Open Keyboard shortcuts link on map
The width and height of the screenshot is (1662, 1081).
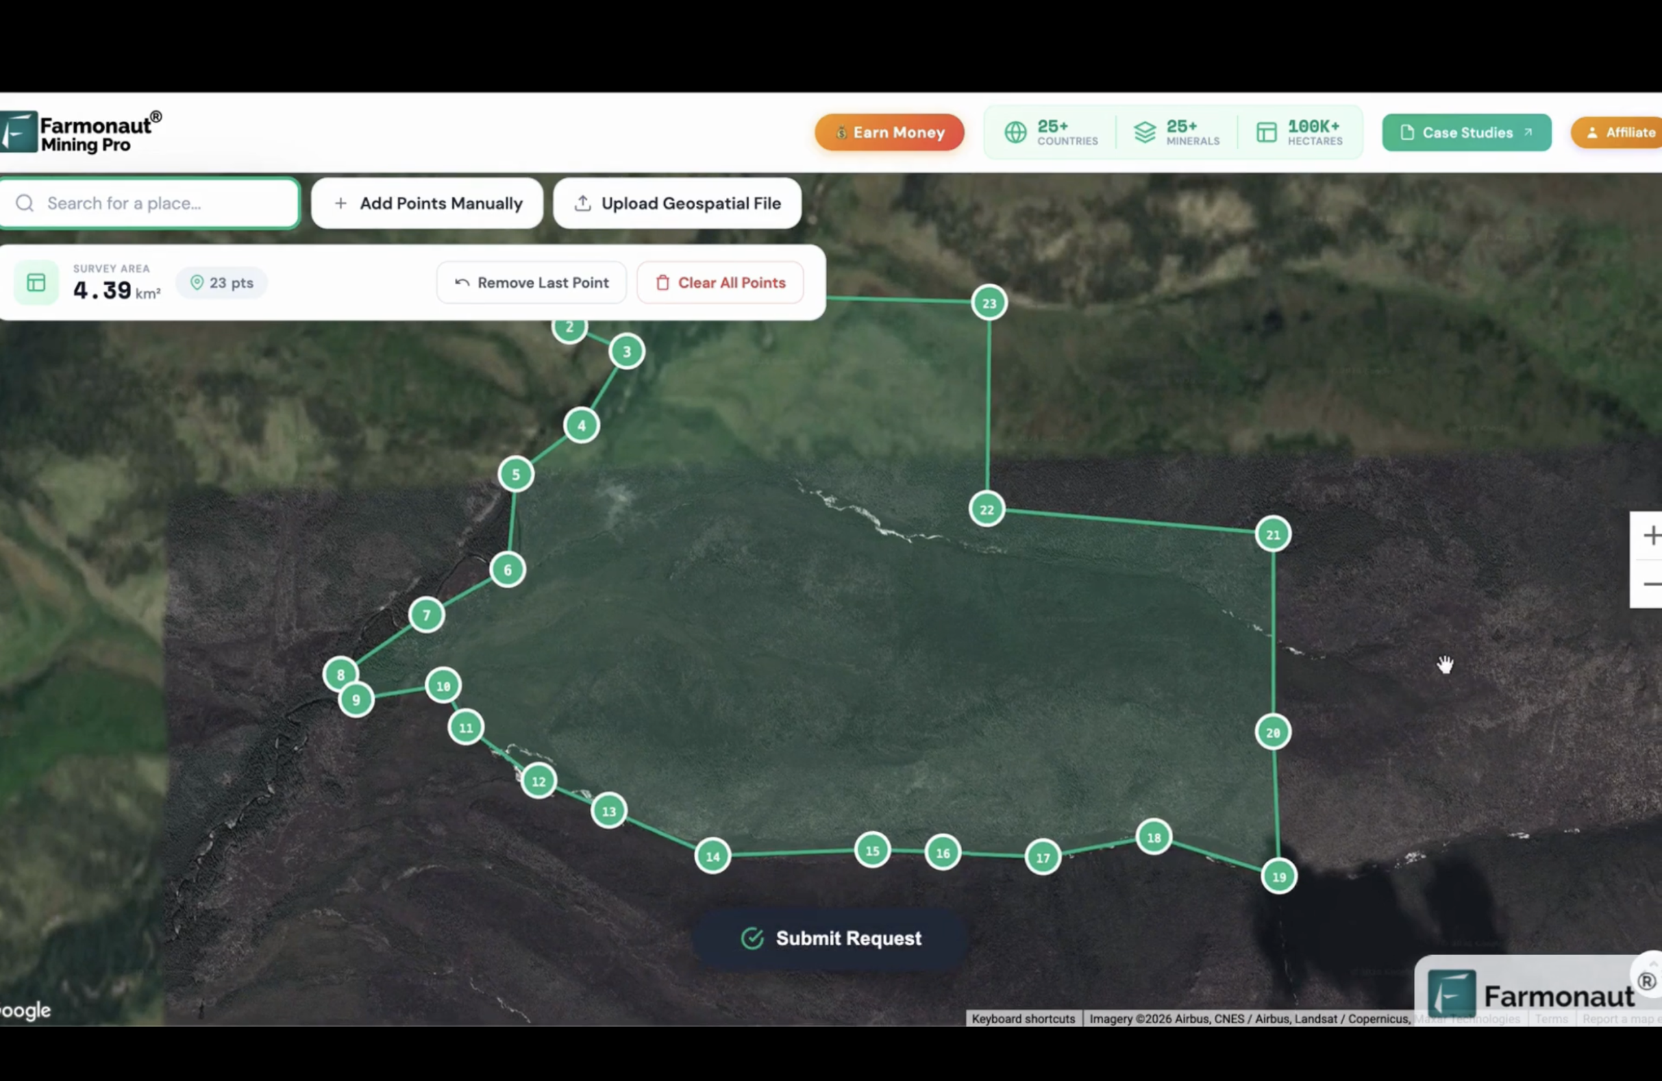pos(1023,1019)
